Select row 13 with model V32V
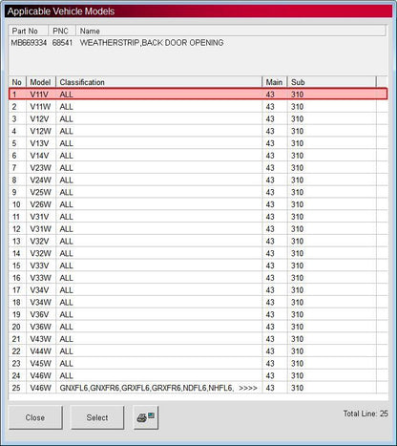Image resolution: width=397 pixels, height=446 pixels. coord(198,241)
